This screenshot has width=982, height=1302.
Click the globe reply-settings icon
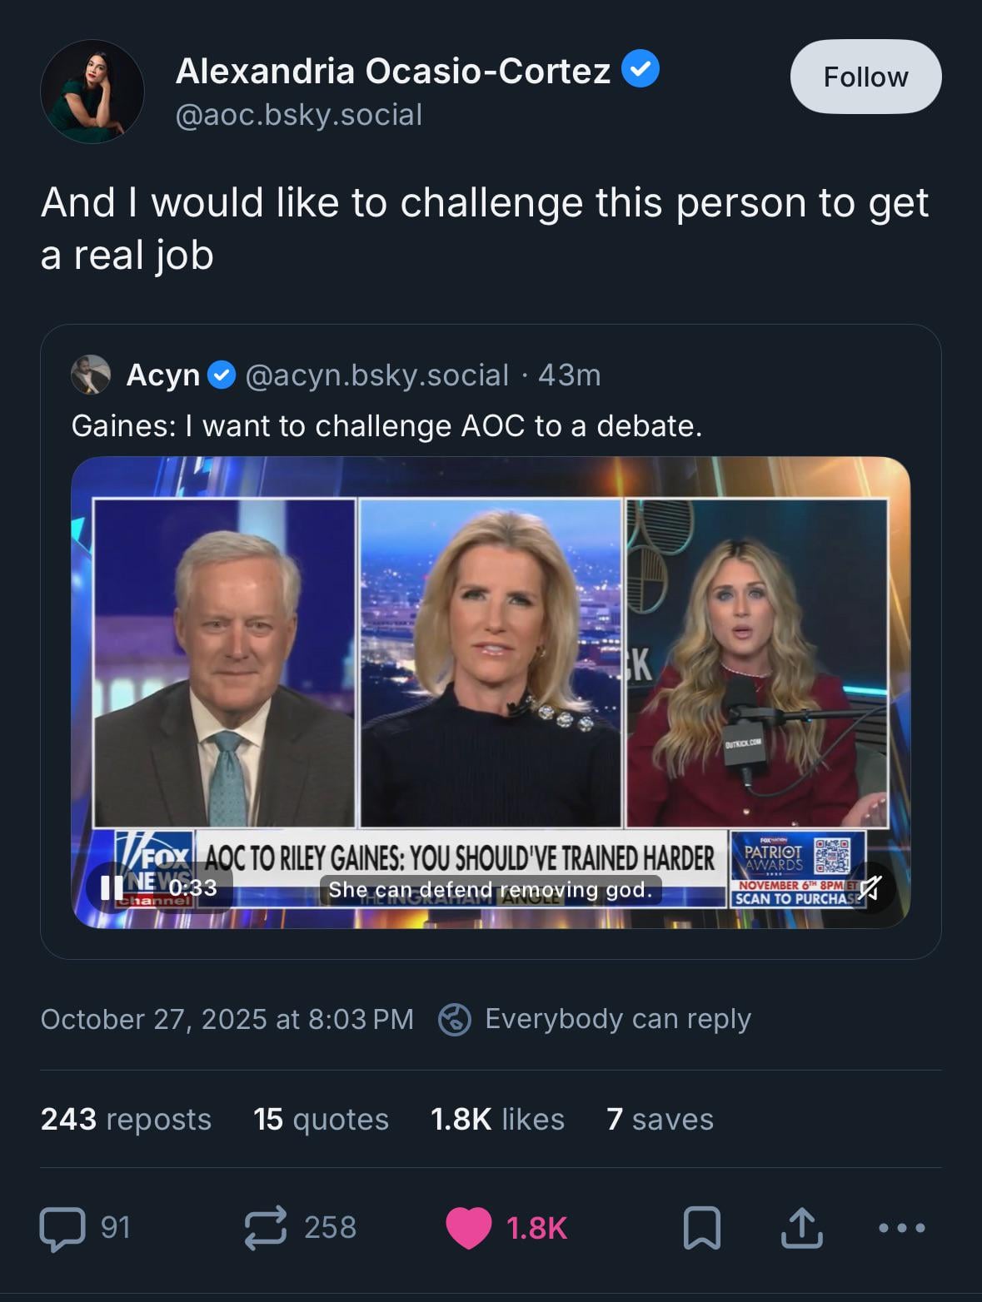455,1020
